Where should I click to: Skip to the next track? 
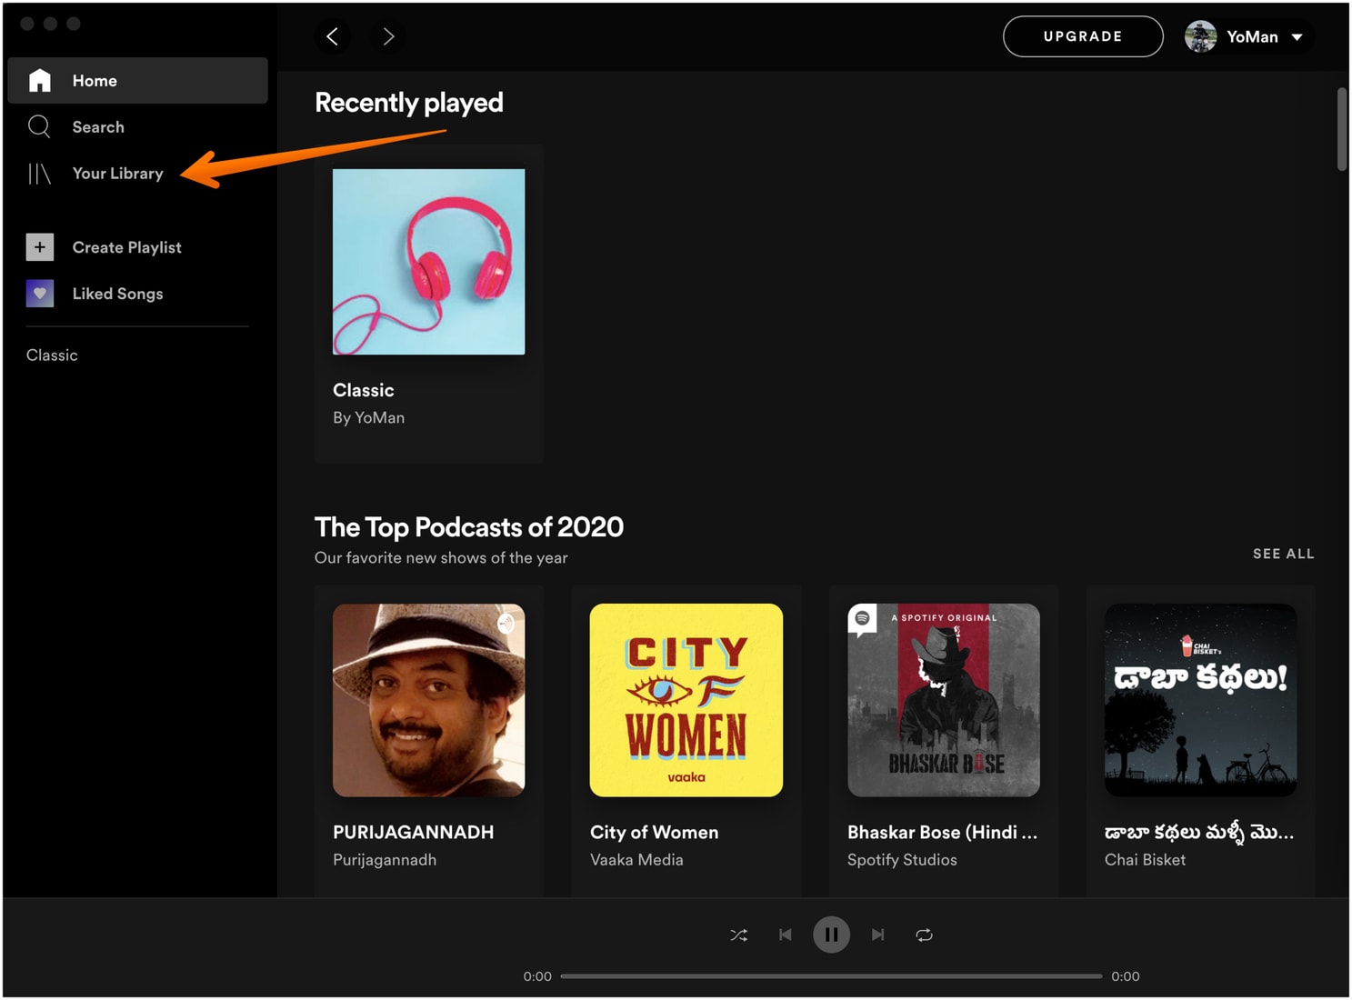click(x=877, y=935)
